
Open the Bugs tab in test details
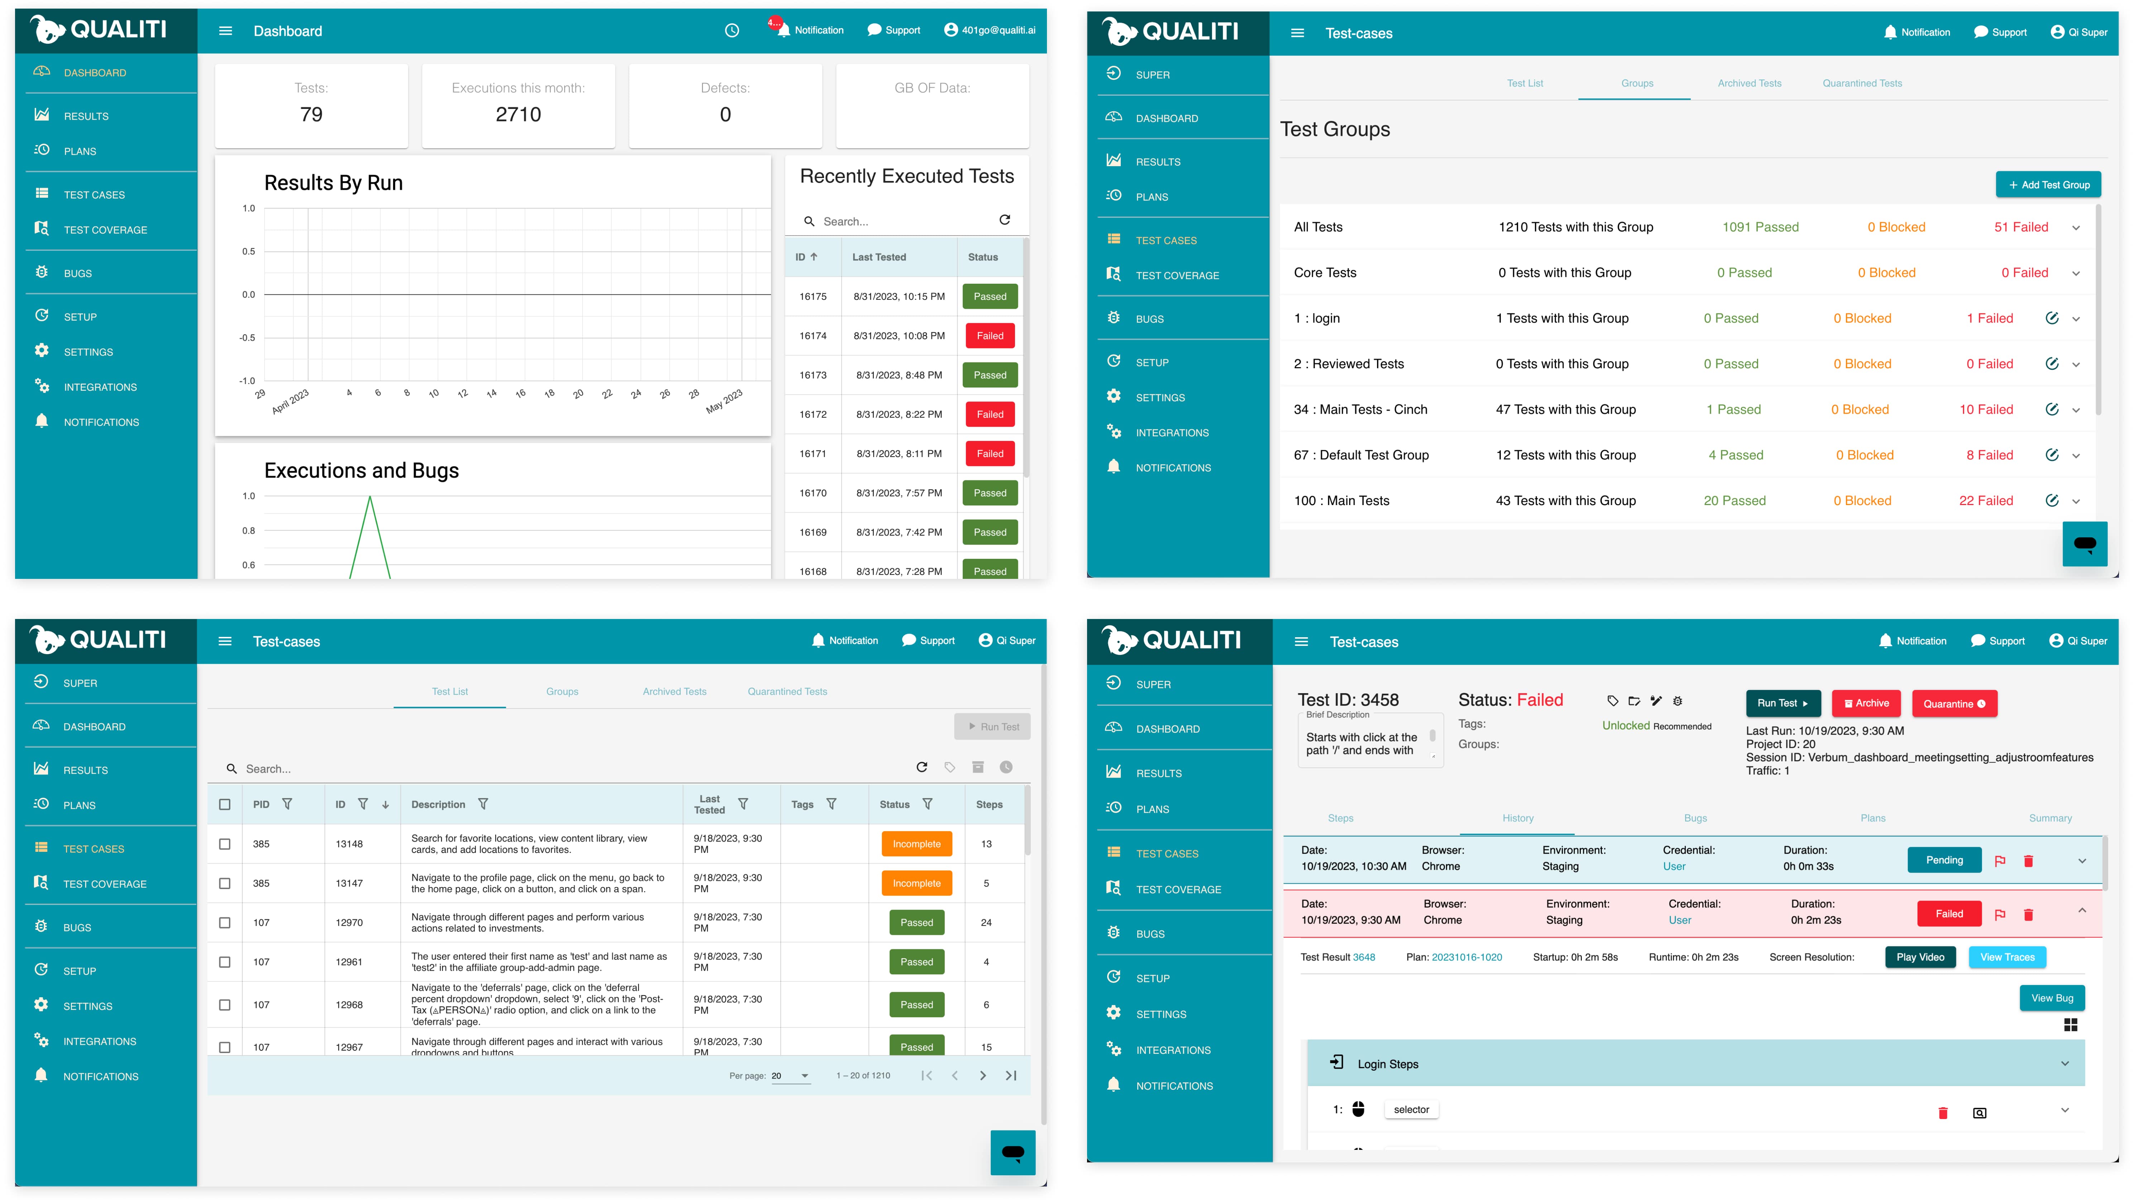[x=1695, y=818]
